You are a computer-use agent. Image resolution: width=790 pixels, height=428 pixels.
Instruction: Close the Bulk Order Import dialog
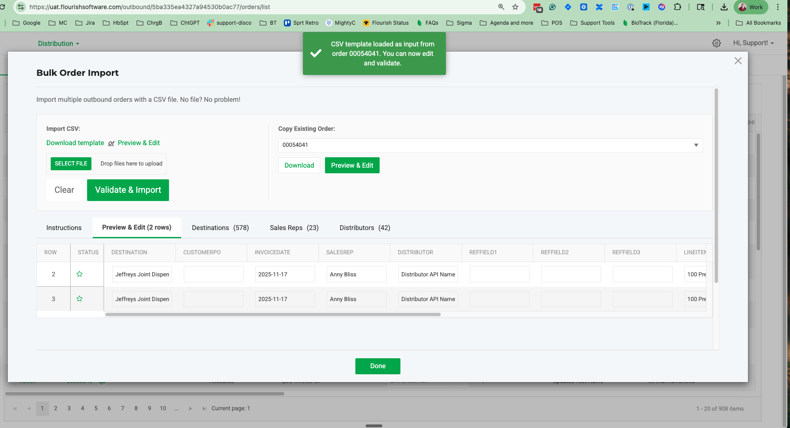[738, 61]
